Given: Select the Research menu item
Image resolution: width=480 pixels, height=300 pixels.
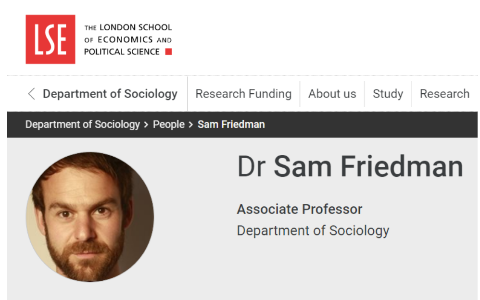Looking at the screenshot, I should point(444,94).
